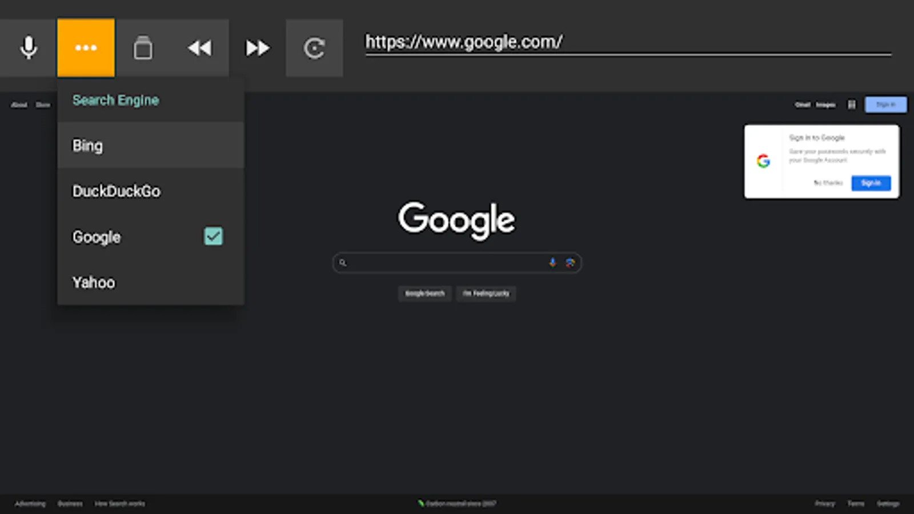Open the Business footer link

70,504
